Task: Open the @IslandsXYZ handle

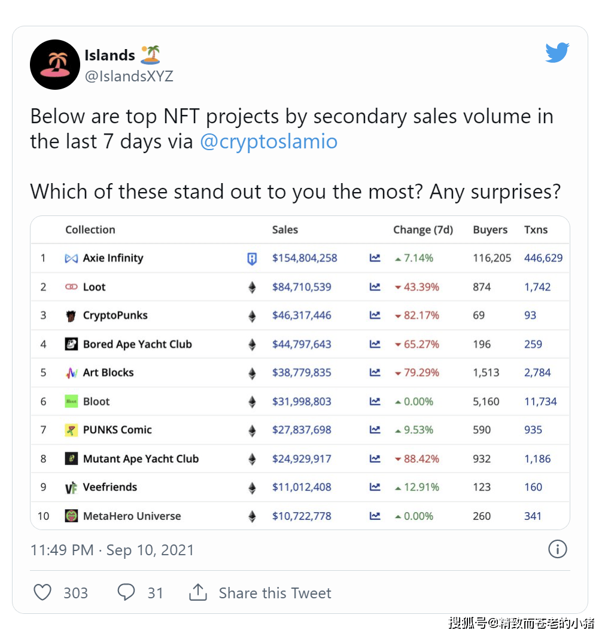Action: [129, 76]
